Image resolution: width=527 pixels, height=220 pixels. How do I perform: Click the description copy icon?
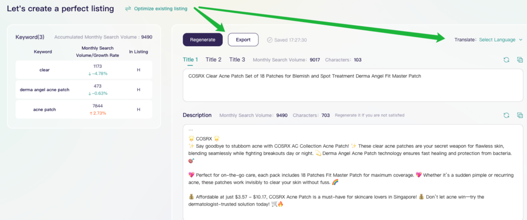[519, 115]
